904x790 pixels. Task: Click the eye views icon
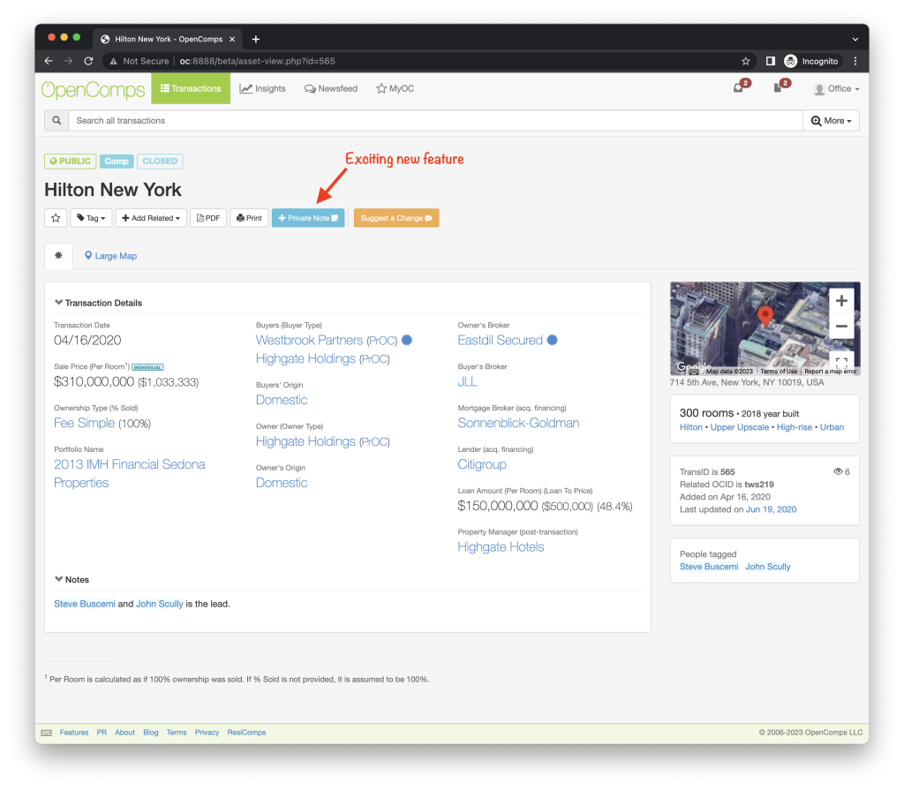838,471
